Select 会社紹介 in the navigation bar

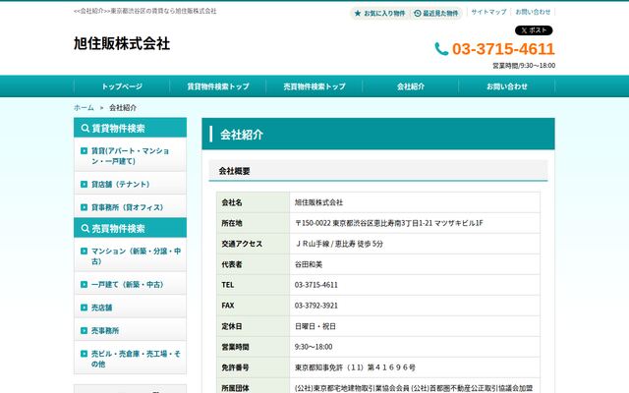tap(411, 86)
